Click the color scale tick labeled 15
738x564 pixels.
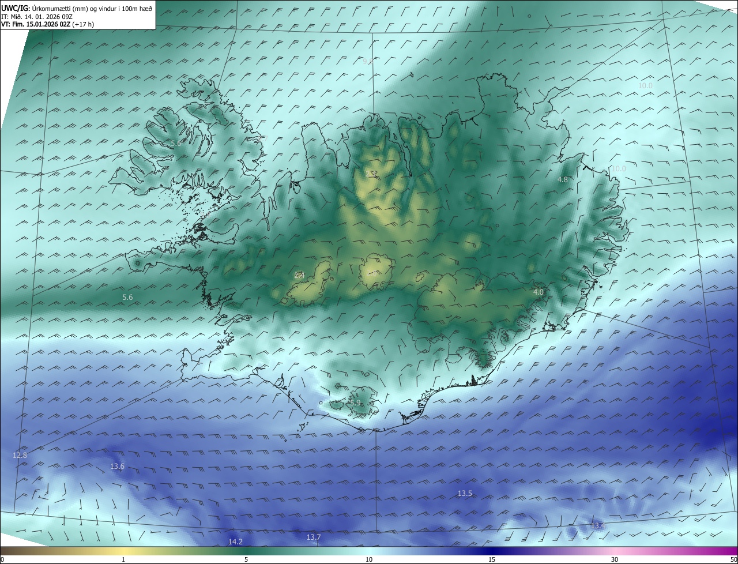[492, 560]
